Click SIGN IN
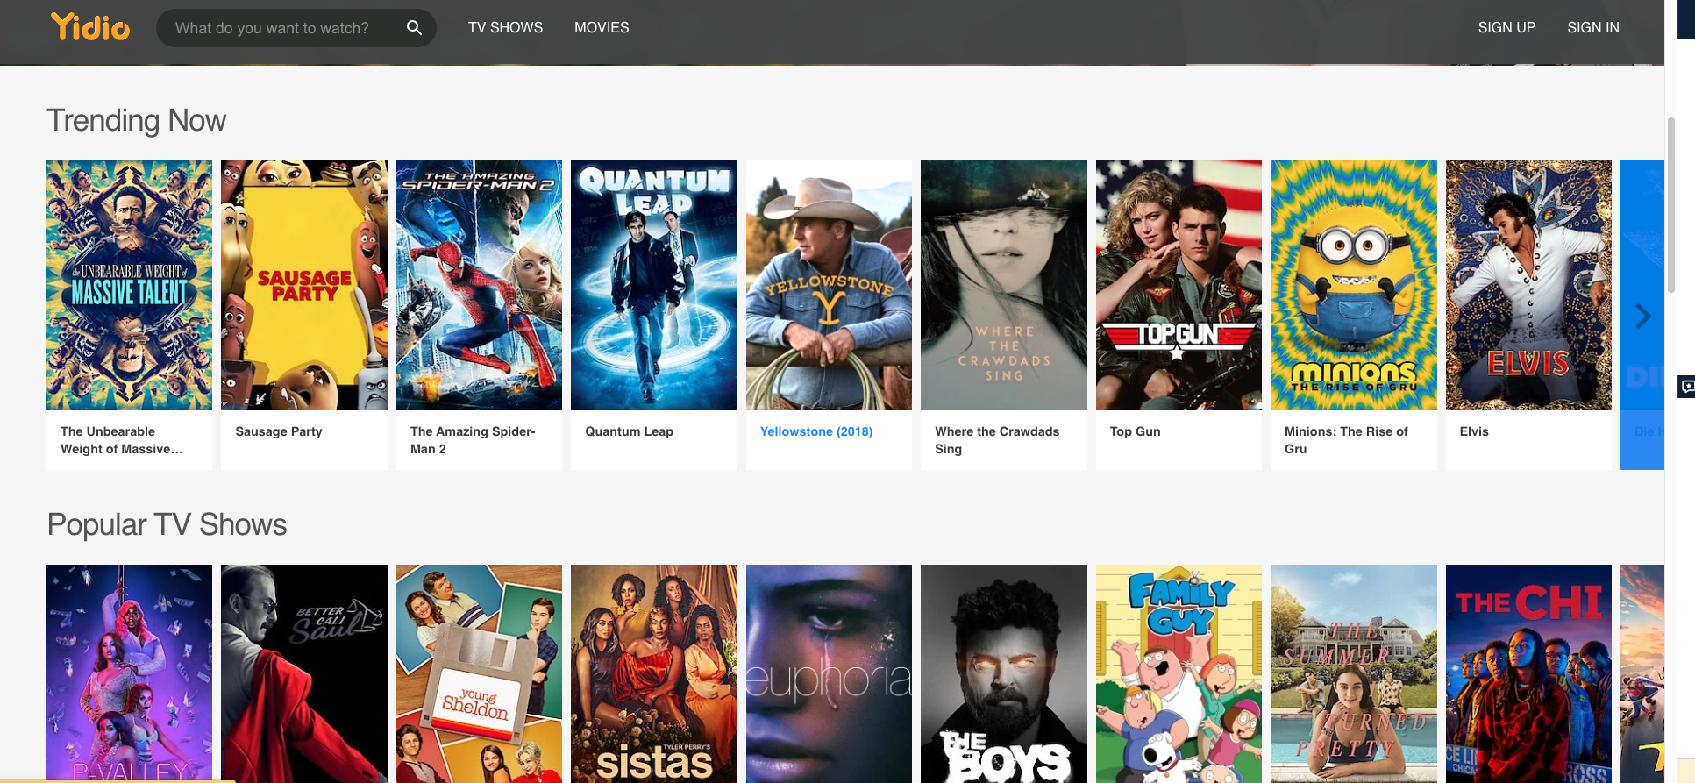The image size is (1695, 783). [1593, 28]
